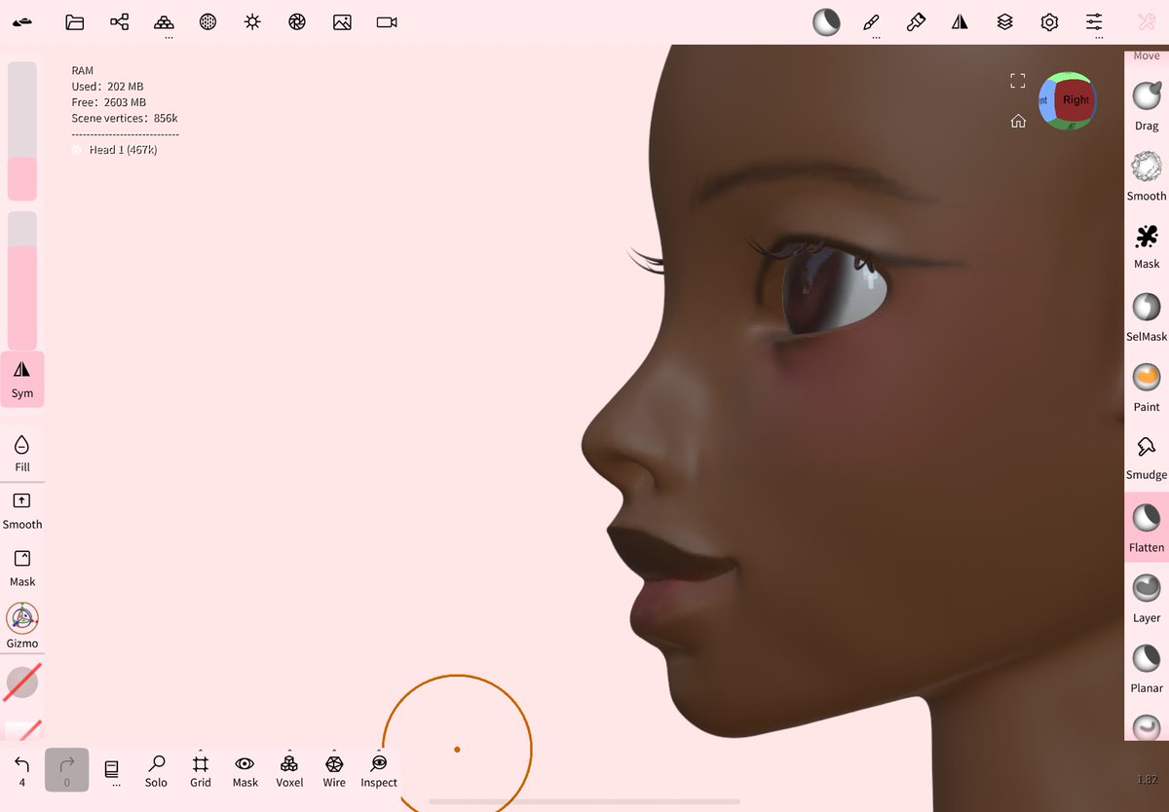This screenshot has height=812, width=1169.
Task: Select the Planar tool
Action: point(1147,668)
